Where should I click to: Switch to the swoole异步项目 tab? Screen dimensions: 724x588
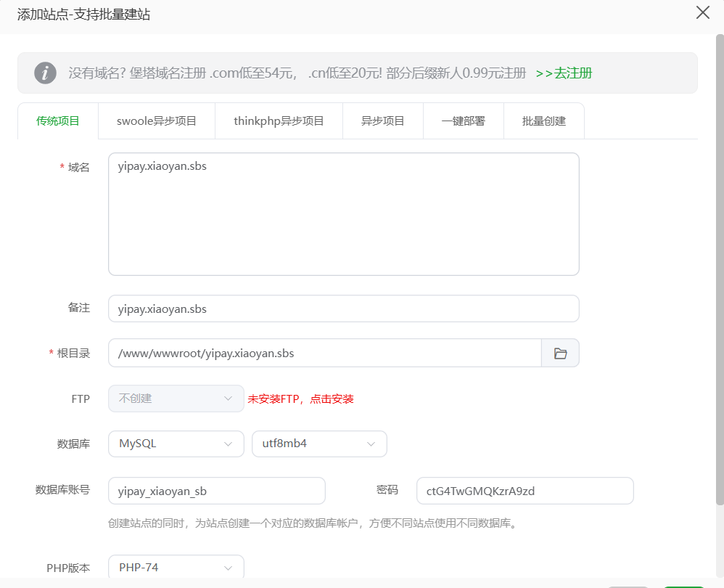click(157, 121)
